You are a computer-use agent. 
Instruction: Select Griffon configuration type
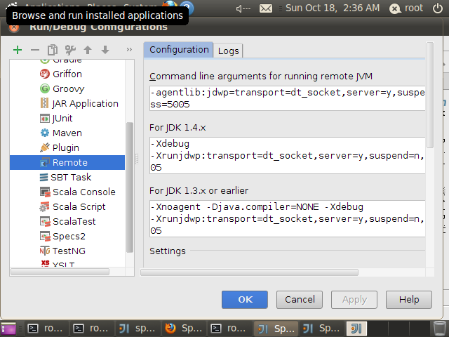(x=67, y=74)
